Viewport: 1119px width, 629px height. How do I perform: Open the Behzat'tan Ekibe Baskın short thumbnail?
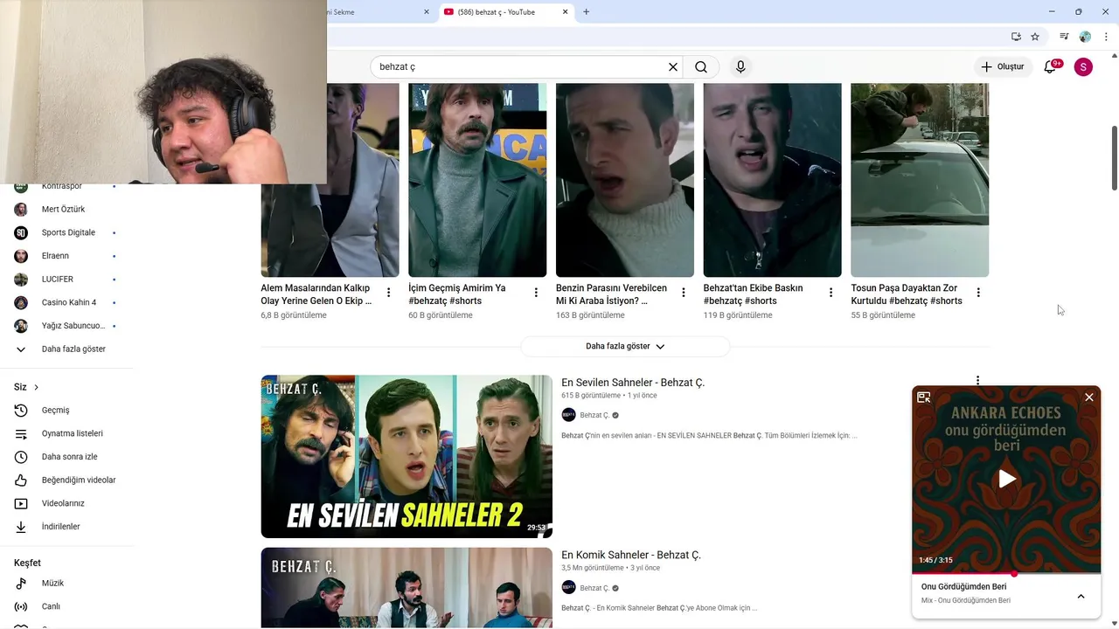coord(772,180)
